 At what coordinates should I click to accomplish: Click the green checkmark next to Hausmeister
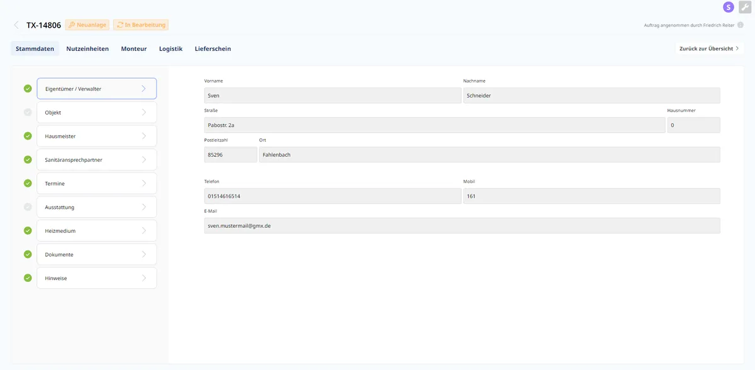click(28, 136)
